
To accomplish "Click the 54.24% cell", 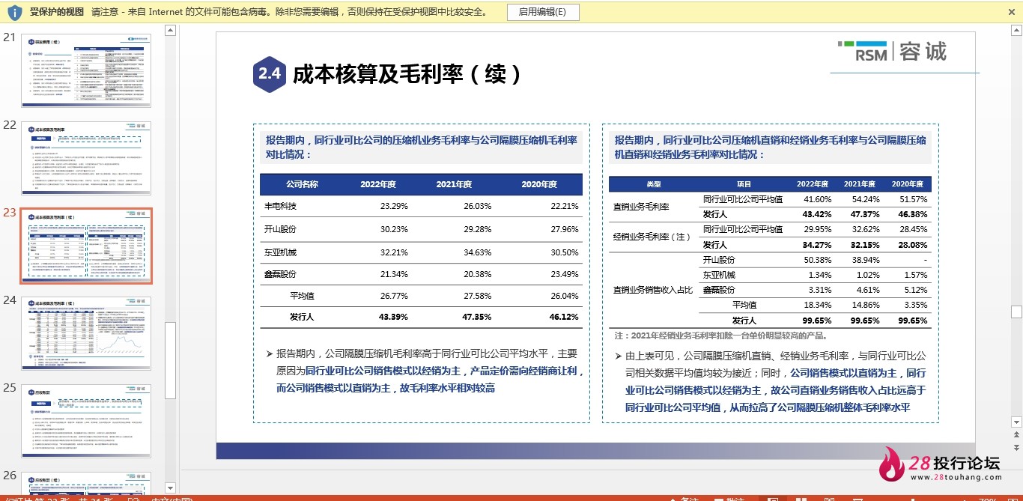I will pos(866,199).
